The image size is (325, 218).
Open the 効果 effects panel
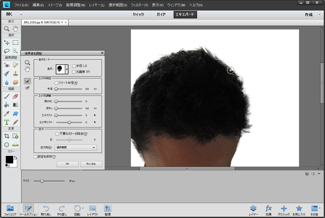269,210
